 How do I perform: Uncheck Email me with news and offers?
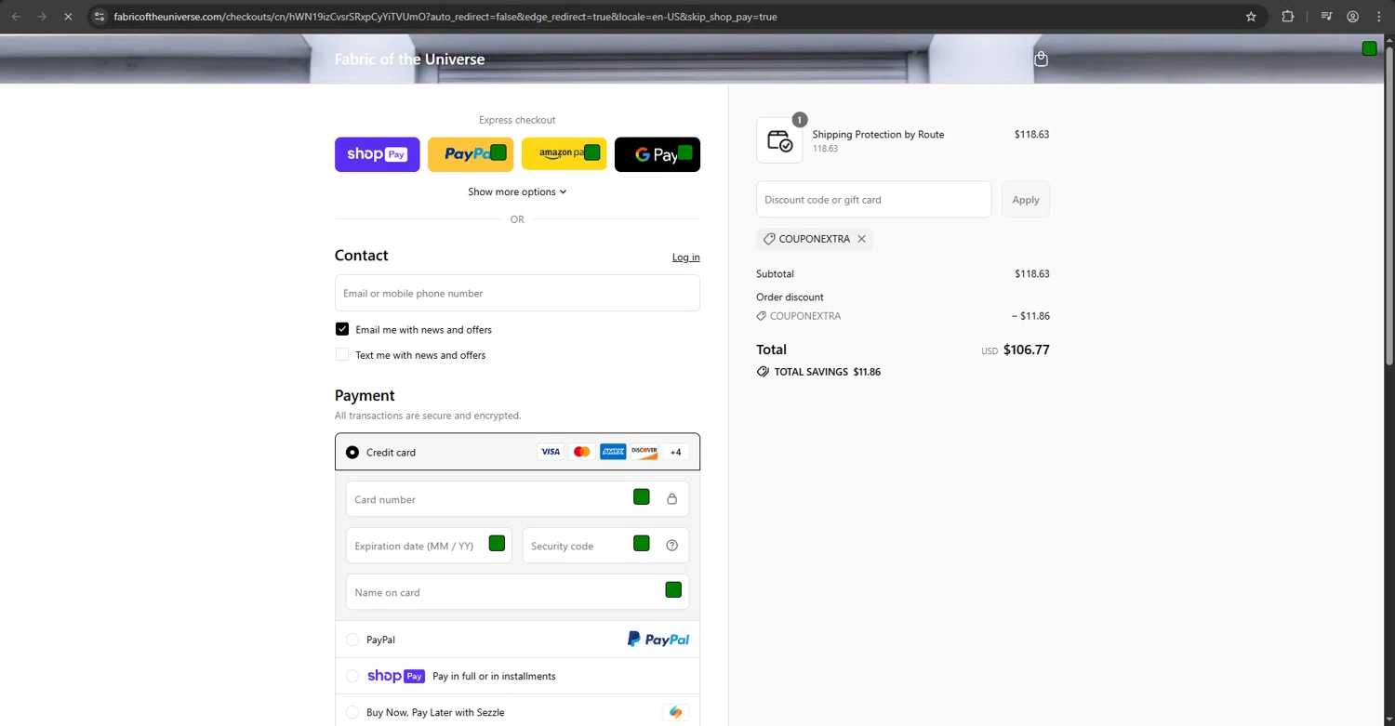[x=342, y=329]
